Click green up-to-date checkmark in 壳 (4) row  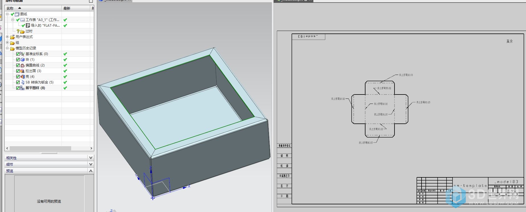(65, 77)
